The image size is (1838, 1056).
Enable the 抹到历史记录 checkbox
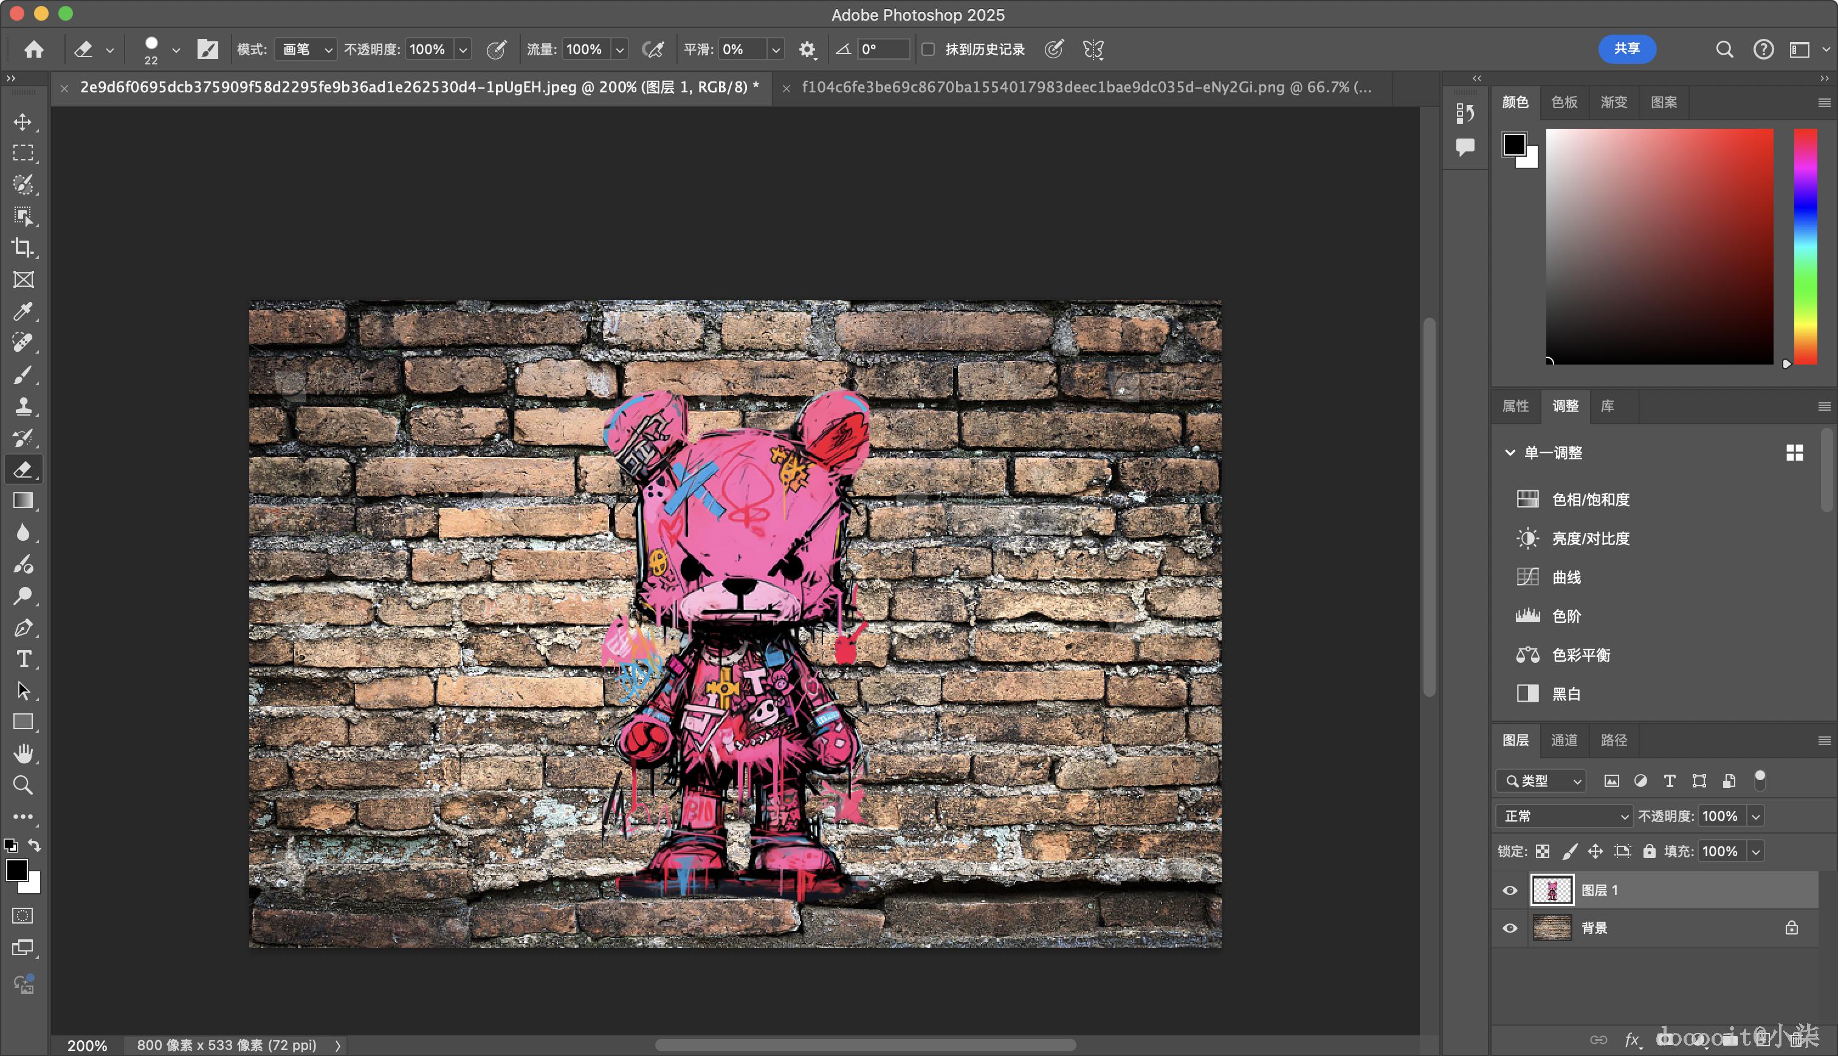(928, 49)
